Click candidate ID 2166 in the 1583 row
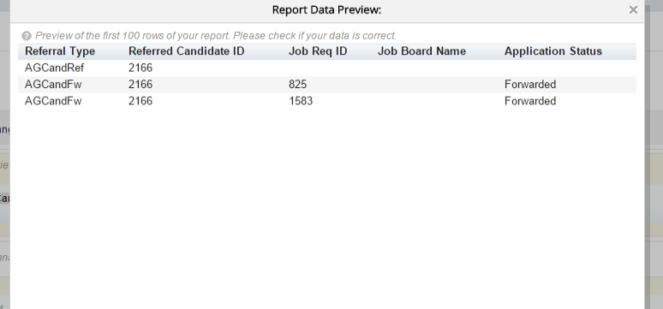The image size is (663, 309). click(140, 101)
